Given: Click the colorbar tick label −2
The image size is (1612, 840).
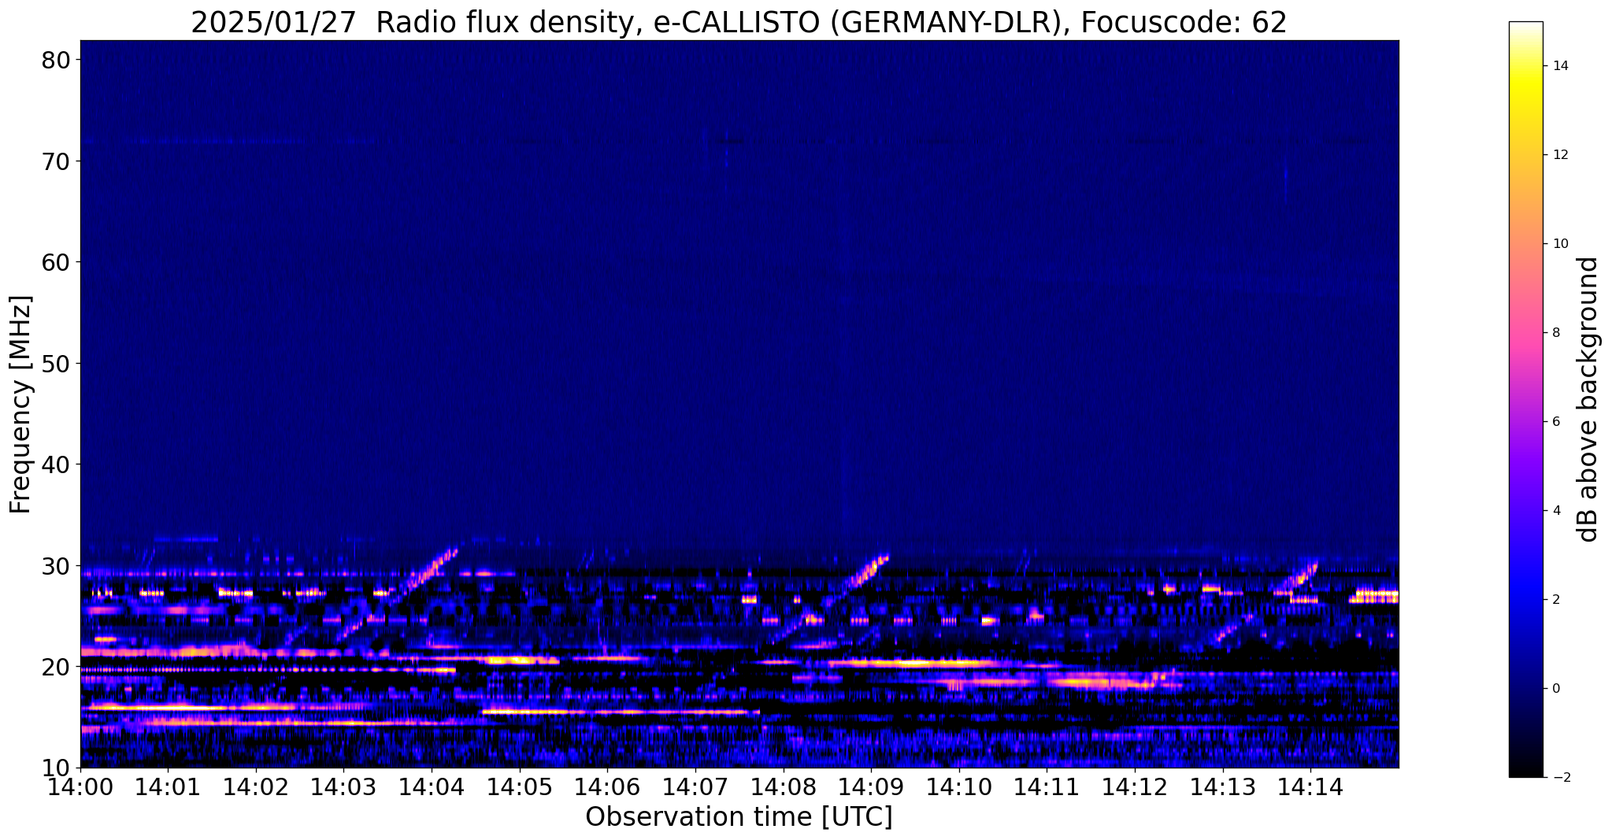Looking at the screenshot, I should (x=1560, y=778).
